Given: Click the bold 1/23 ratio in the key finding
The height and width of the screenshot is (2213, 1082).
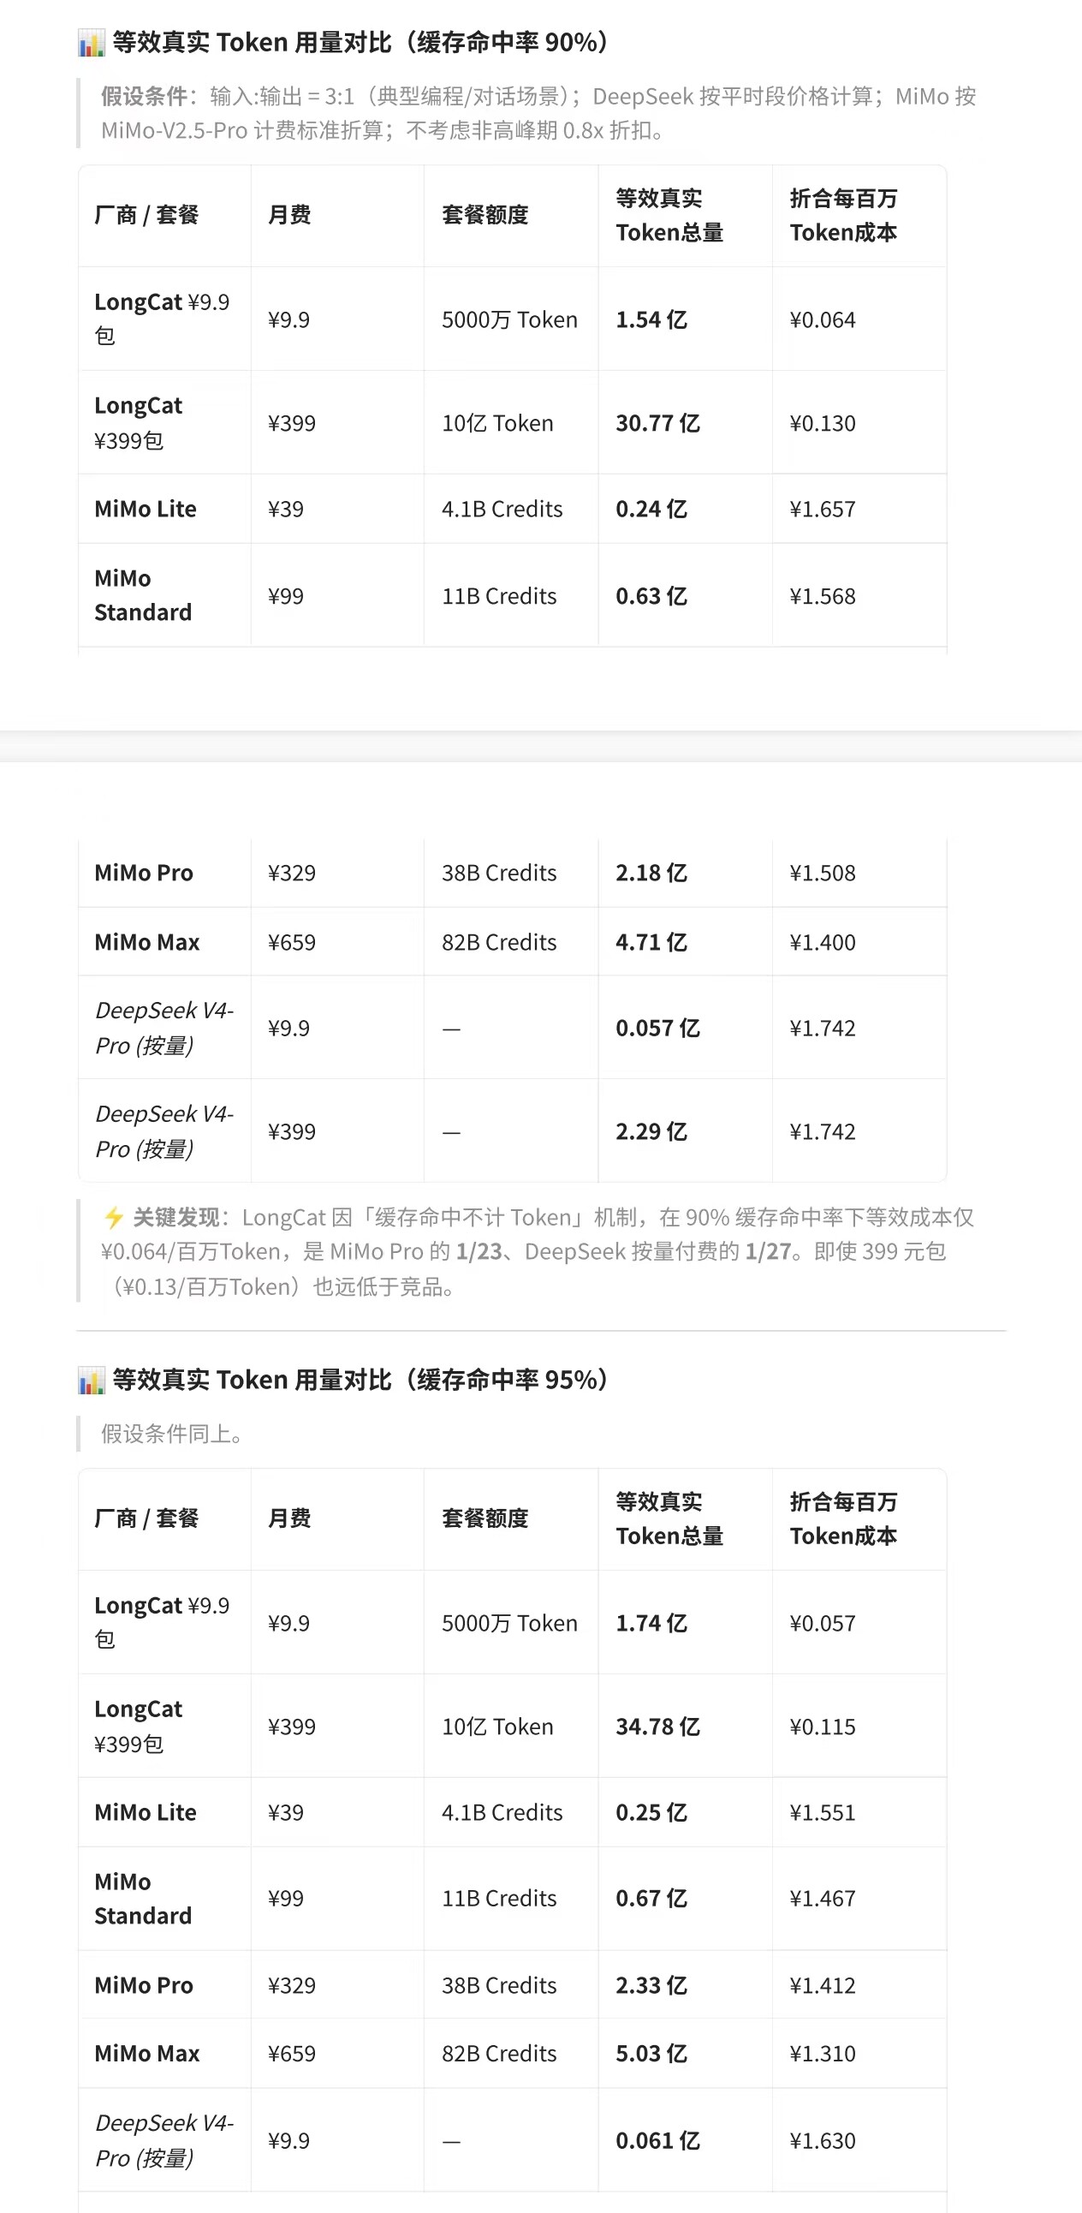Looking at the screenshot, I should pyautogui.click(x=479, y=1252).
